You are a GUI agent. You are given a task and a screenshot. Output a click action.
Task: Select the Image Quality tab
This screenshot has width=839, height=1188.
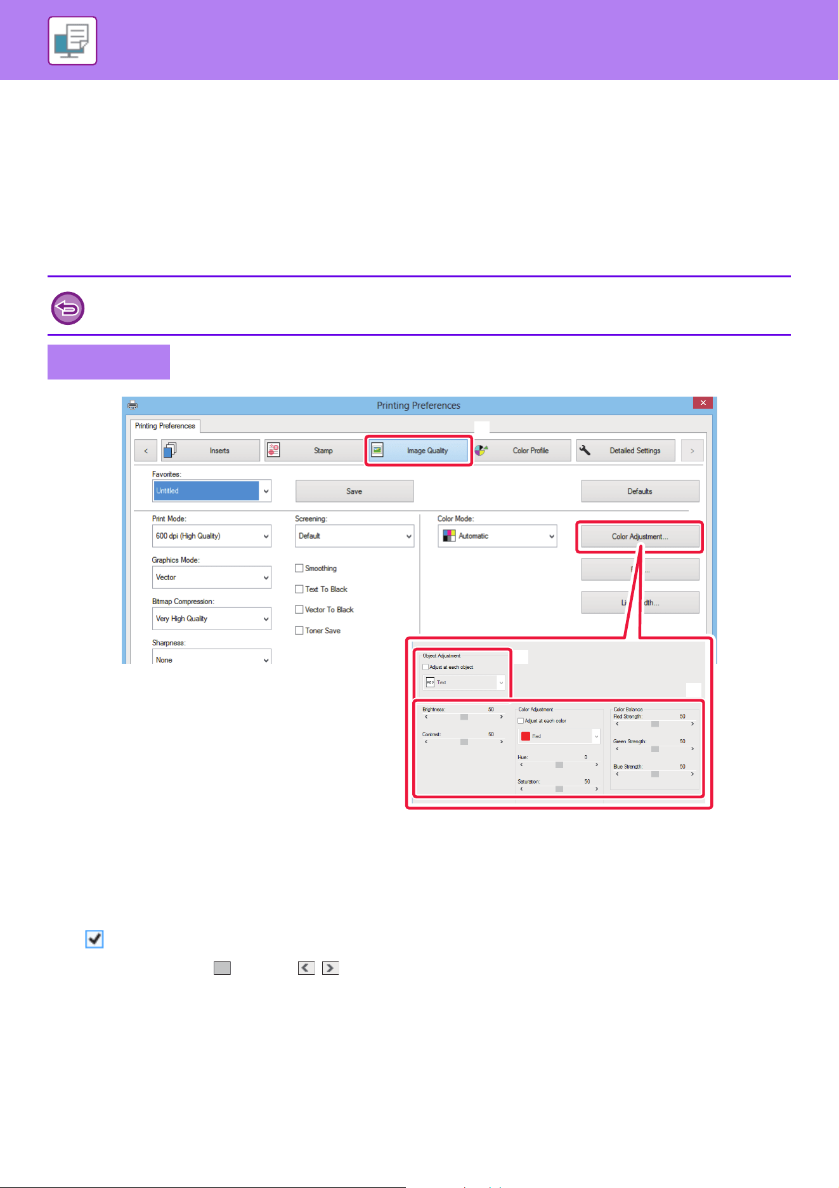[419, 451]
